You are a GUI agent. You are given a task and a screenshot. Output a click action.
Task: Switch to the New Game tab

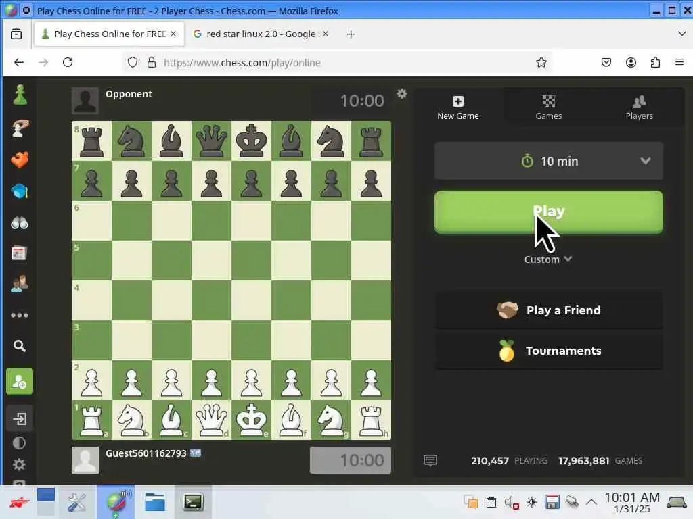[x=458, y=108]
